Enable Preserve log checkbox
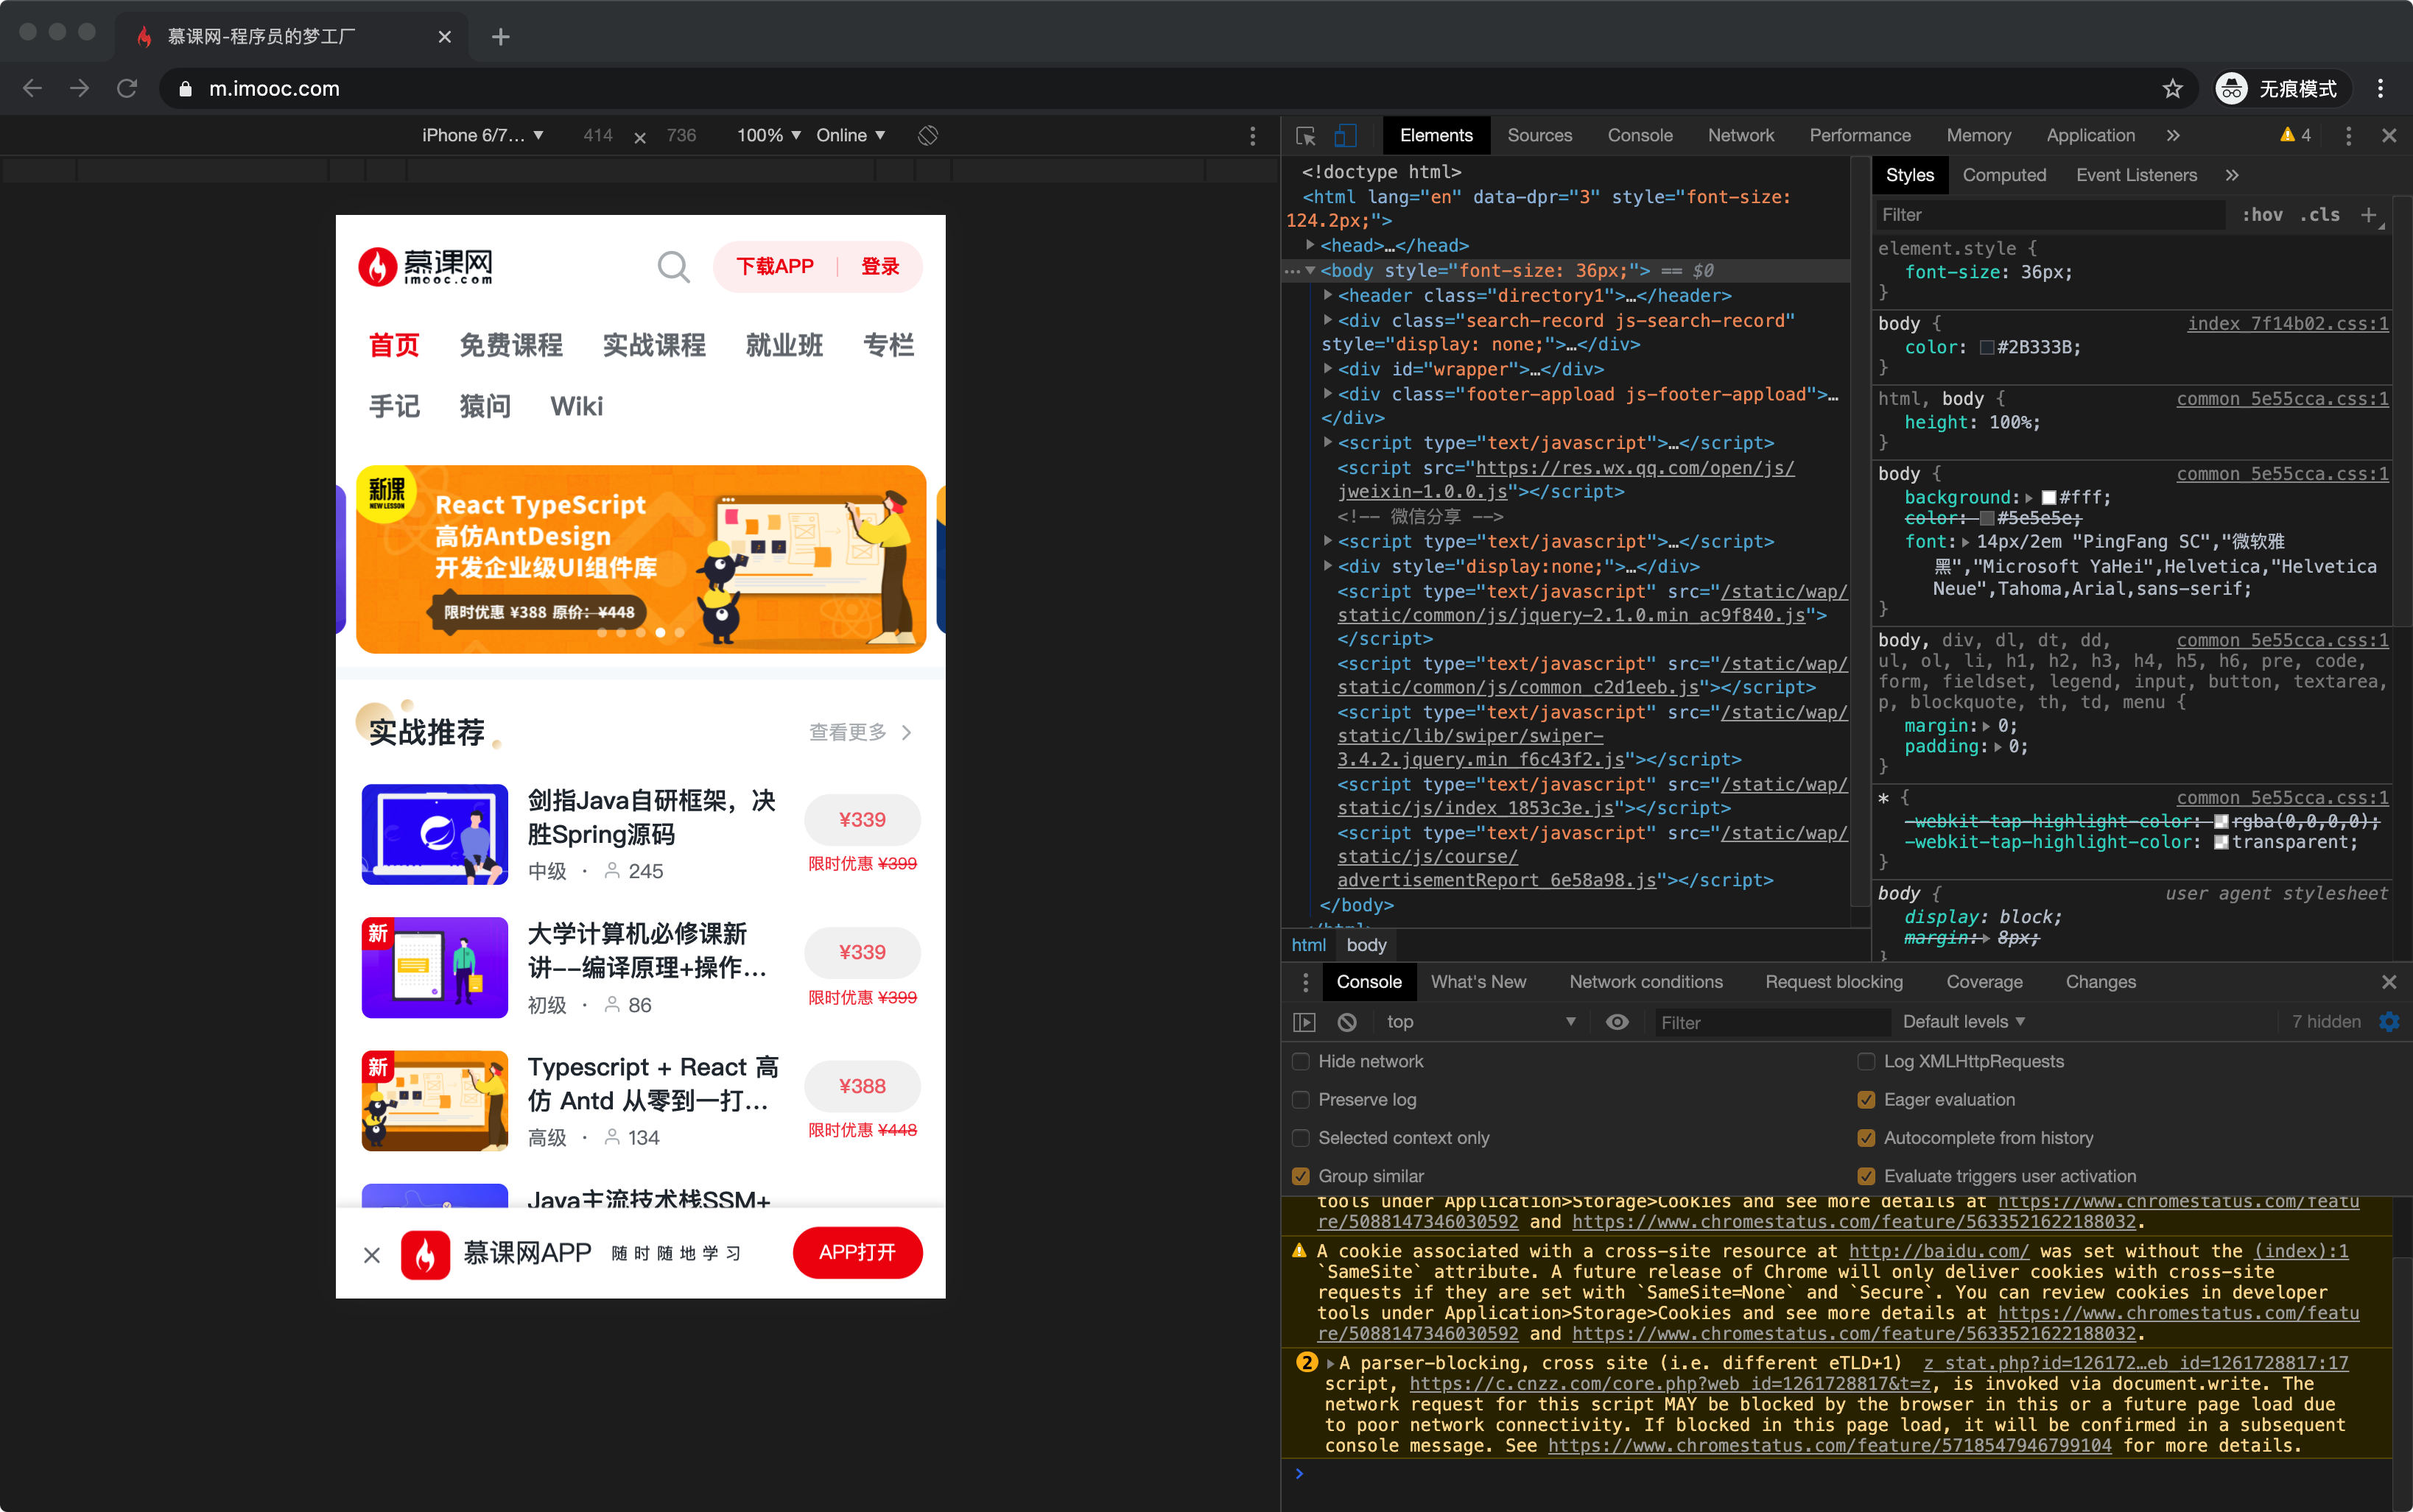The width and height of the screenshot is (2413, 1512). (1301, 1099)
